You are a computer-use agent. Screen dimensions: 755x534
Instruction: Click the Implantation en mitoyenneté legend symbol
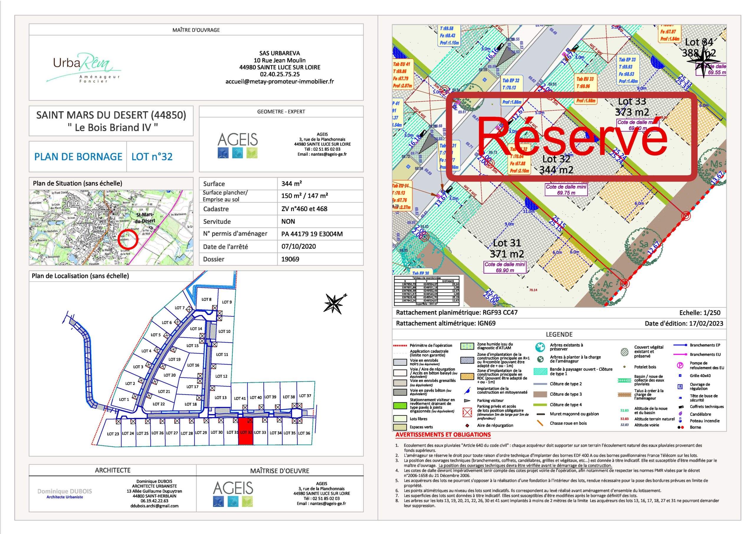tap(467, 391)
